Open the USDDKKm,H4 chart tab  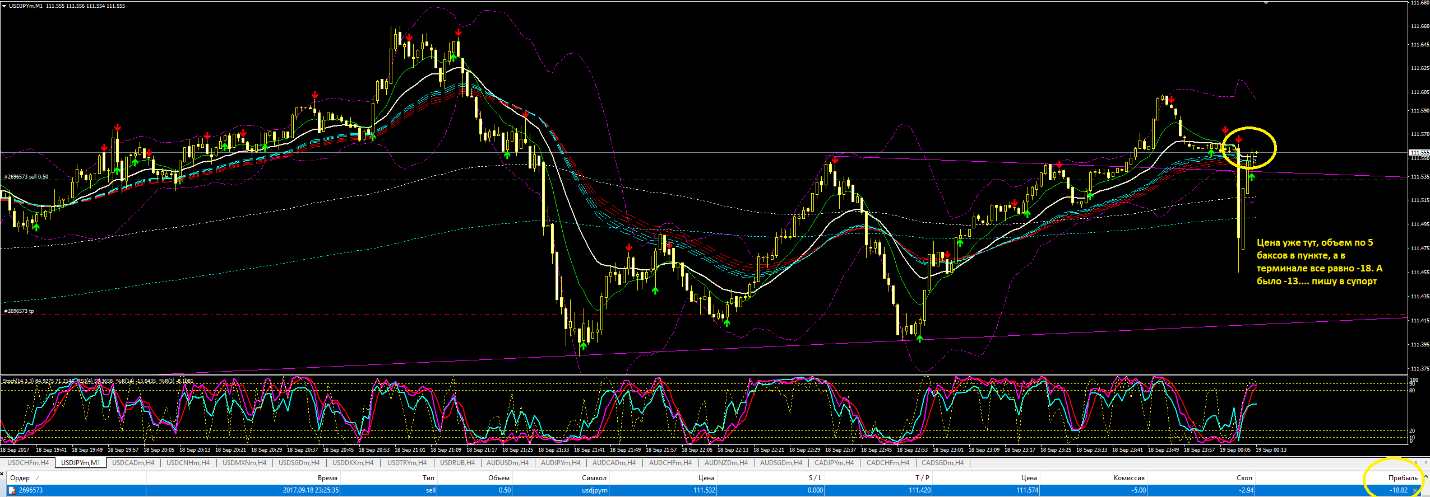click(x=353, y=463)
